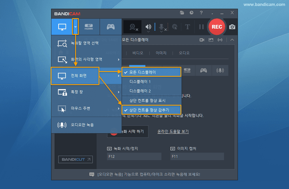
Task: Choose 화면의 사각형 영역 menu item
Action: 86,59
